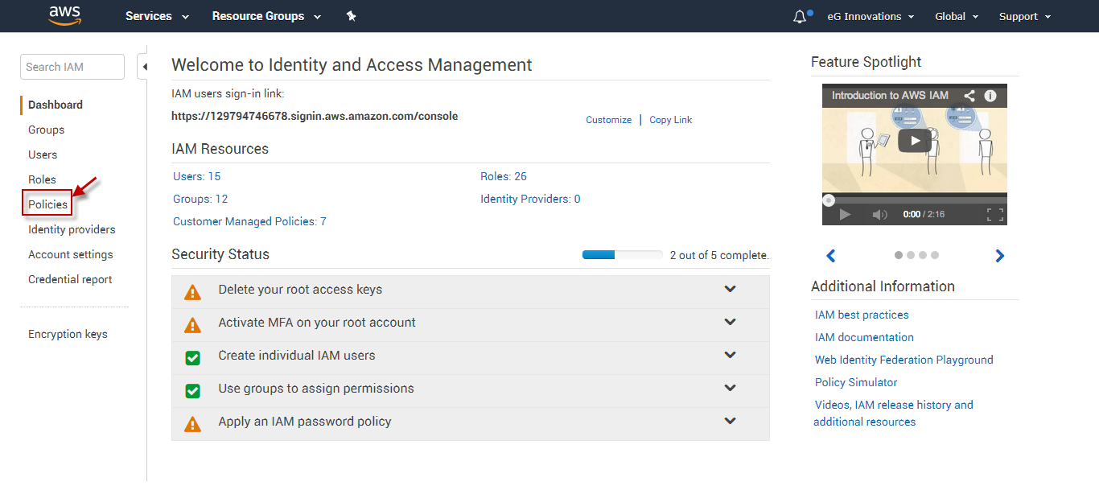Click warning icon for IAM password policy
Viewport: 1099px width, 486px height.
pyautogui.click(x=192, y=424)
